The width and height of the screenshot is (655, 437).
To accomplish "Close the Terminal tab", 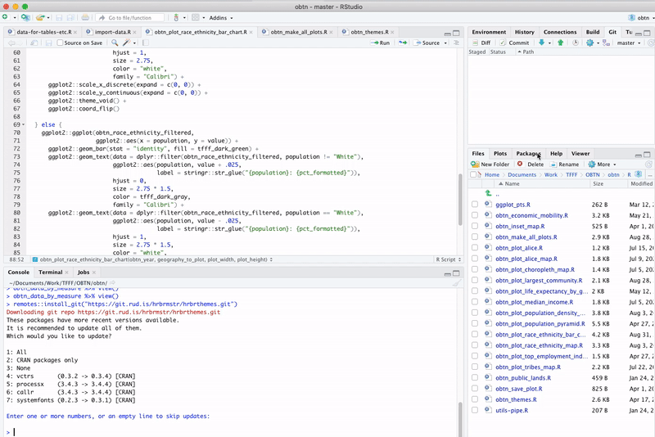I will (66, 273).
